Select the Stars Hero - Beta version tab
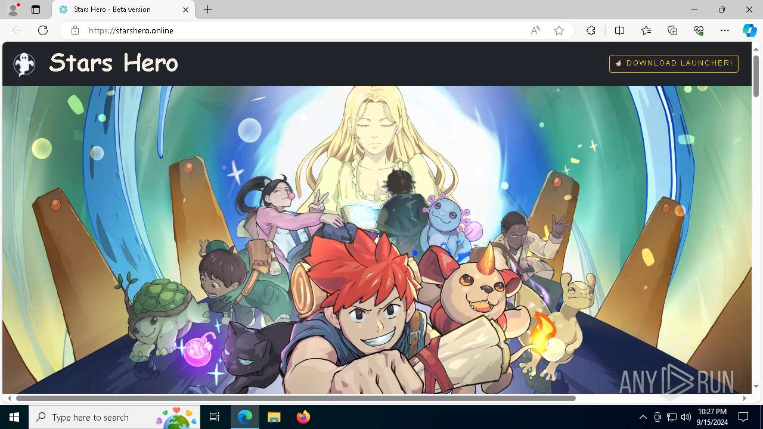The width and height of the screenshot is (763, 429). pos(123,10)
